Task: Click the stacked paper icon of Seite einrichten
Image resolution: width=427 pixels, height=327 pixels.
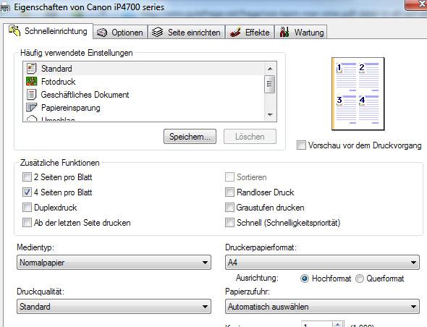Action: coord(157,32)
